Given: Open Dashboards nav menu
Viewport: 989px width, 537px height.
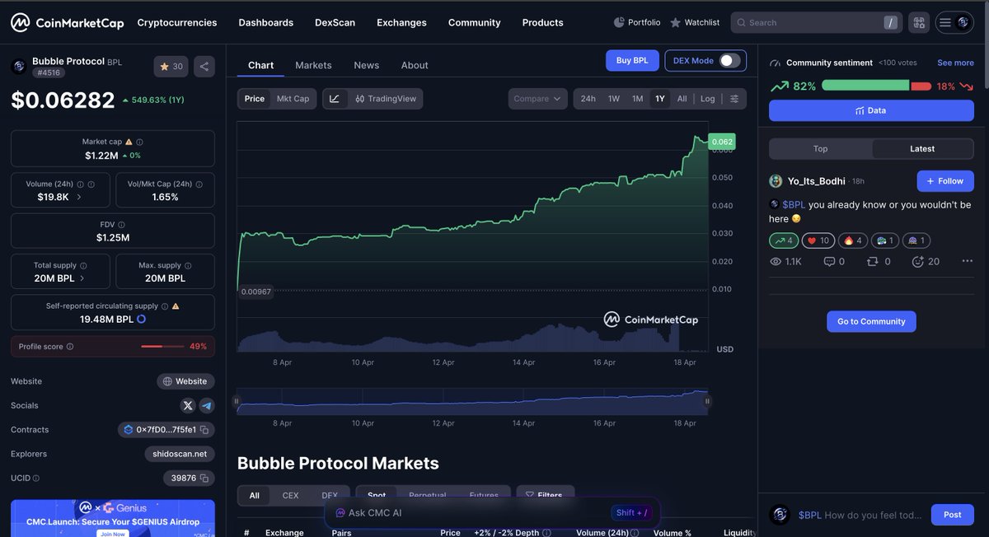Looking at the screenshot, I should [266, 22].
